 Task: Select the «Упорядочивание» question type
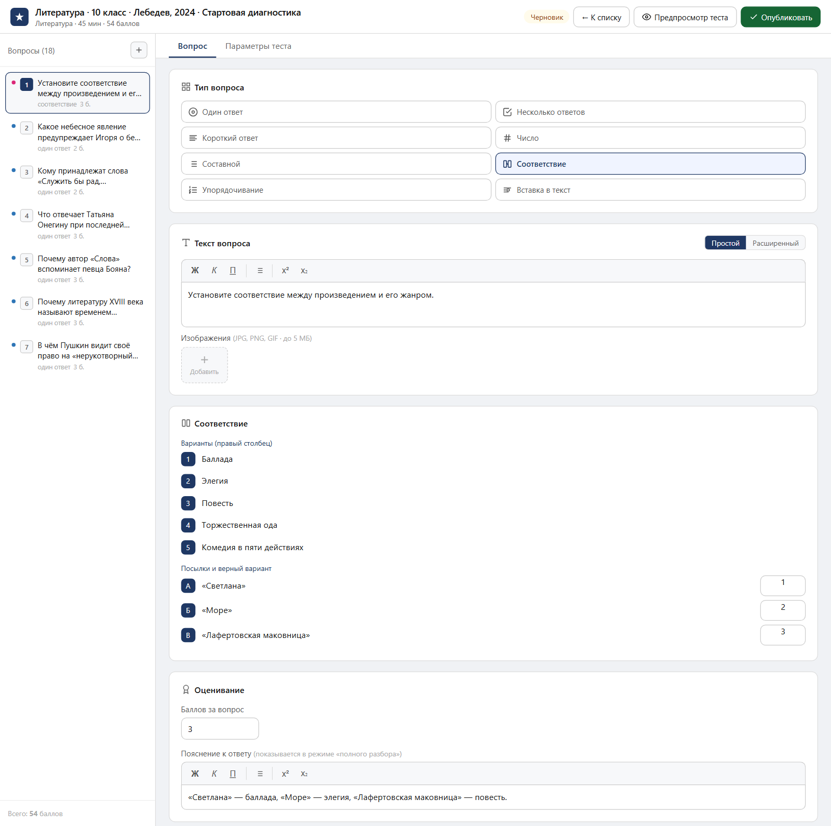coord(336,190)
